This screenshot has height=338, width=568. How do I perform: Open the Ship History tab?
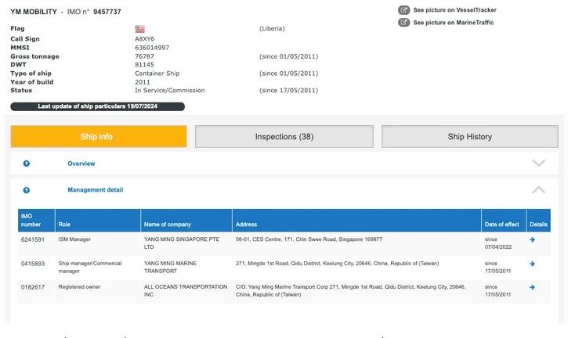(470, 136)
